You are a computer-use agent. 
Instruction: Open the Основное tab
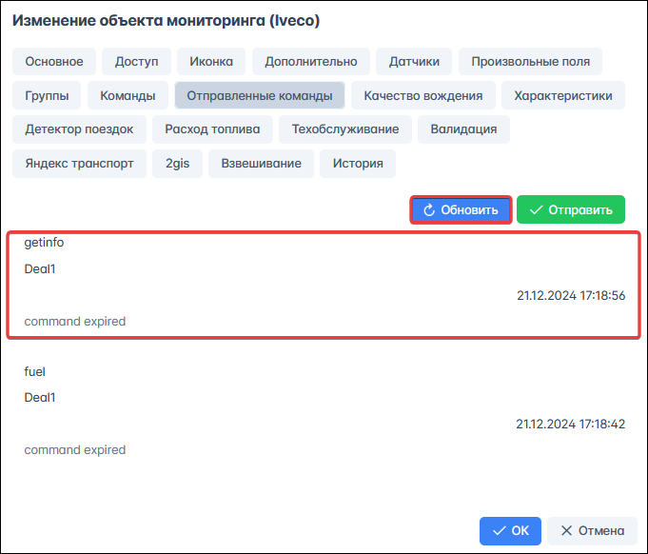point(54,62)
